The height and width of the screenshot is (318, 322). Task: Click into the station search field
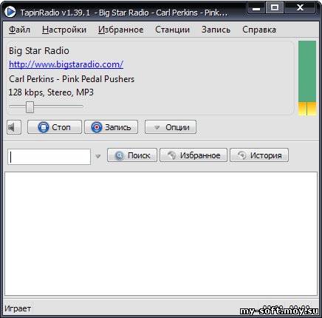pyautogui.click(x=49, y=157)
